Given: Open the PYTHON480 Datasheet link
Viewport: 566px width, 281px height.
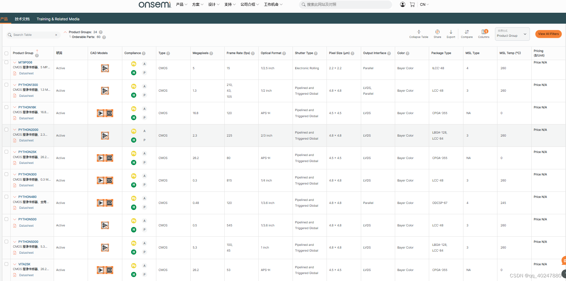Looking at the screenshot, I should 26,208.
